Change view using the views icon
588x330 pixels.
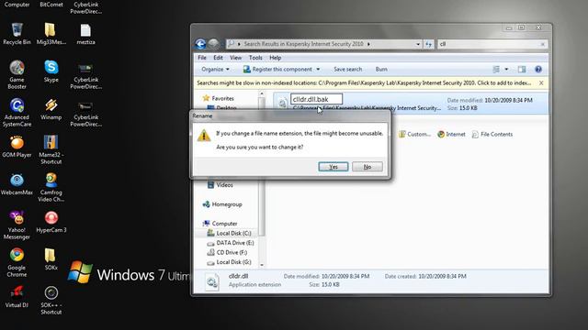(496, 70)
